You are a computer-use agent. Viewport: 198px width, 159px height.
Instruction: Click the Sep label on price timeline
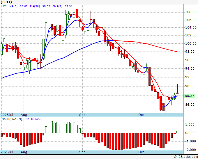click(x=82, y=115)
